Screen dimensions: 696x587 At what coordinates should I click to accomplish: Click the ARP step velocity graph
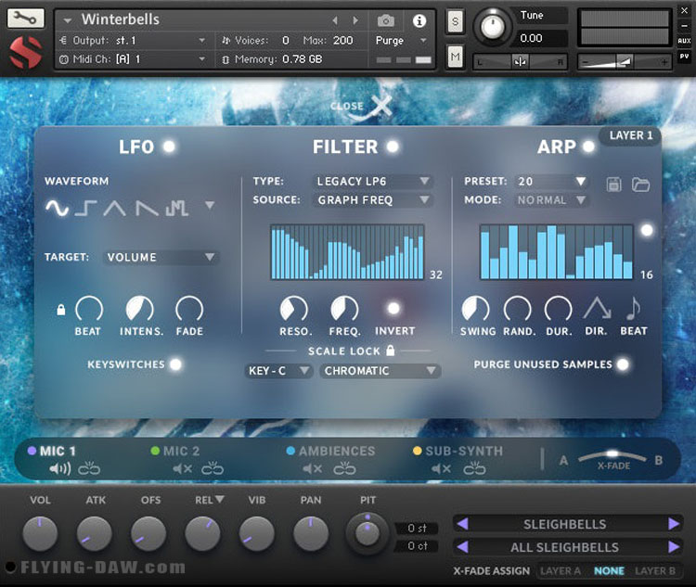[557, 252]
